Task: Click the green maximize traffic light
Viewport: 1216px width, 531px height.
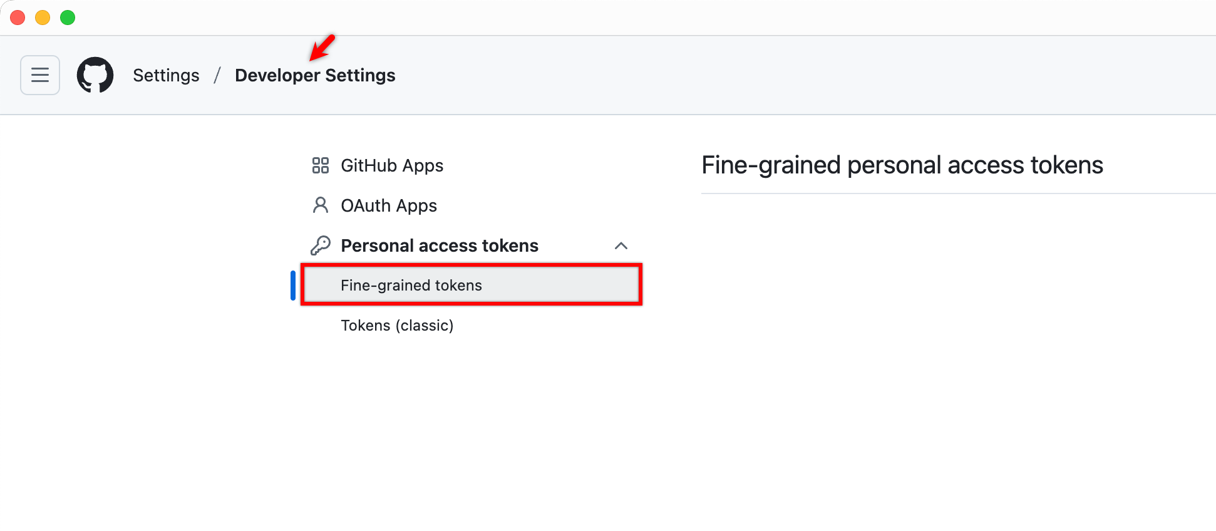Action: pyautogui.click(x=67, y=17)
